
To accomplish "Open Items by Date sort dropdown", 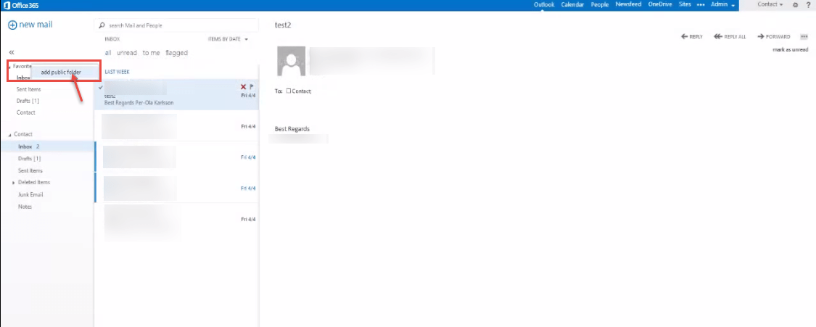I will pos(228,39).
